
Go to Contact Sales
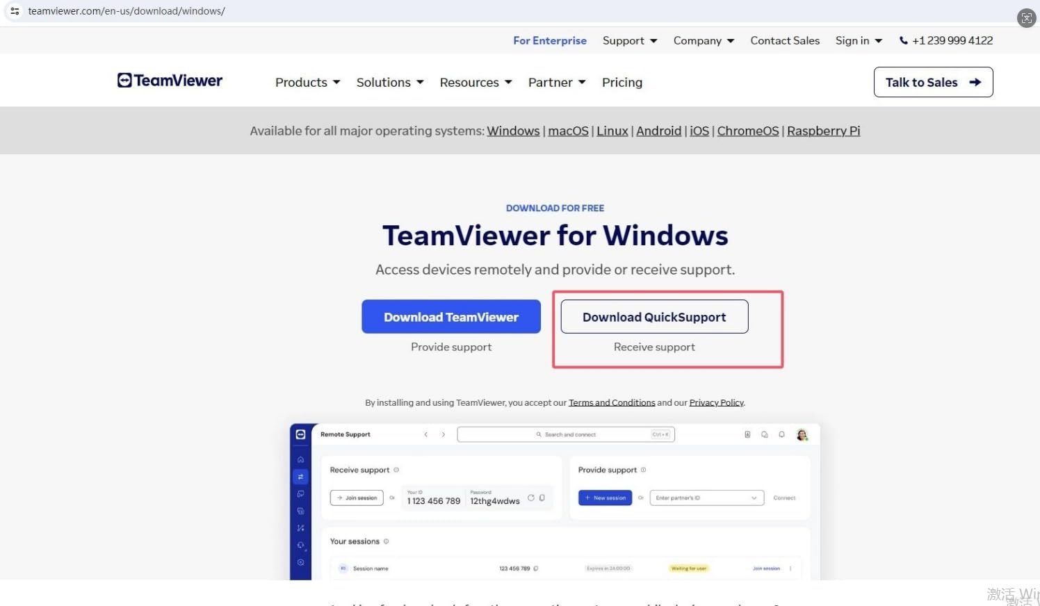785,40
